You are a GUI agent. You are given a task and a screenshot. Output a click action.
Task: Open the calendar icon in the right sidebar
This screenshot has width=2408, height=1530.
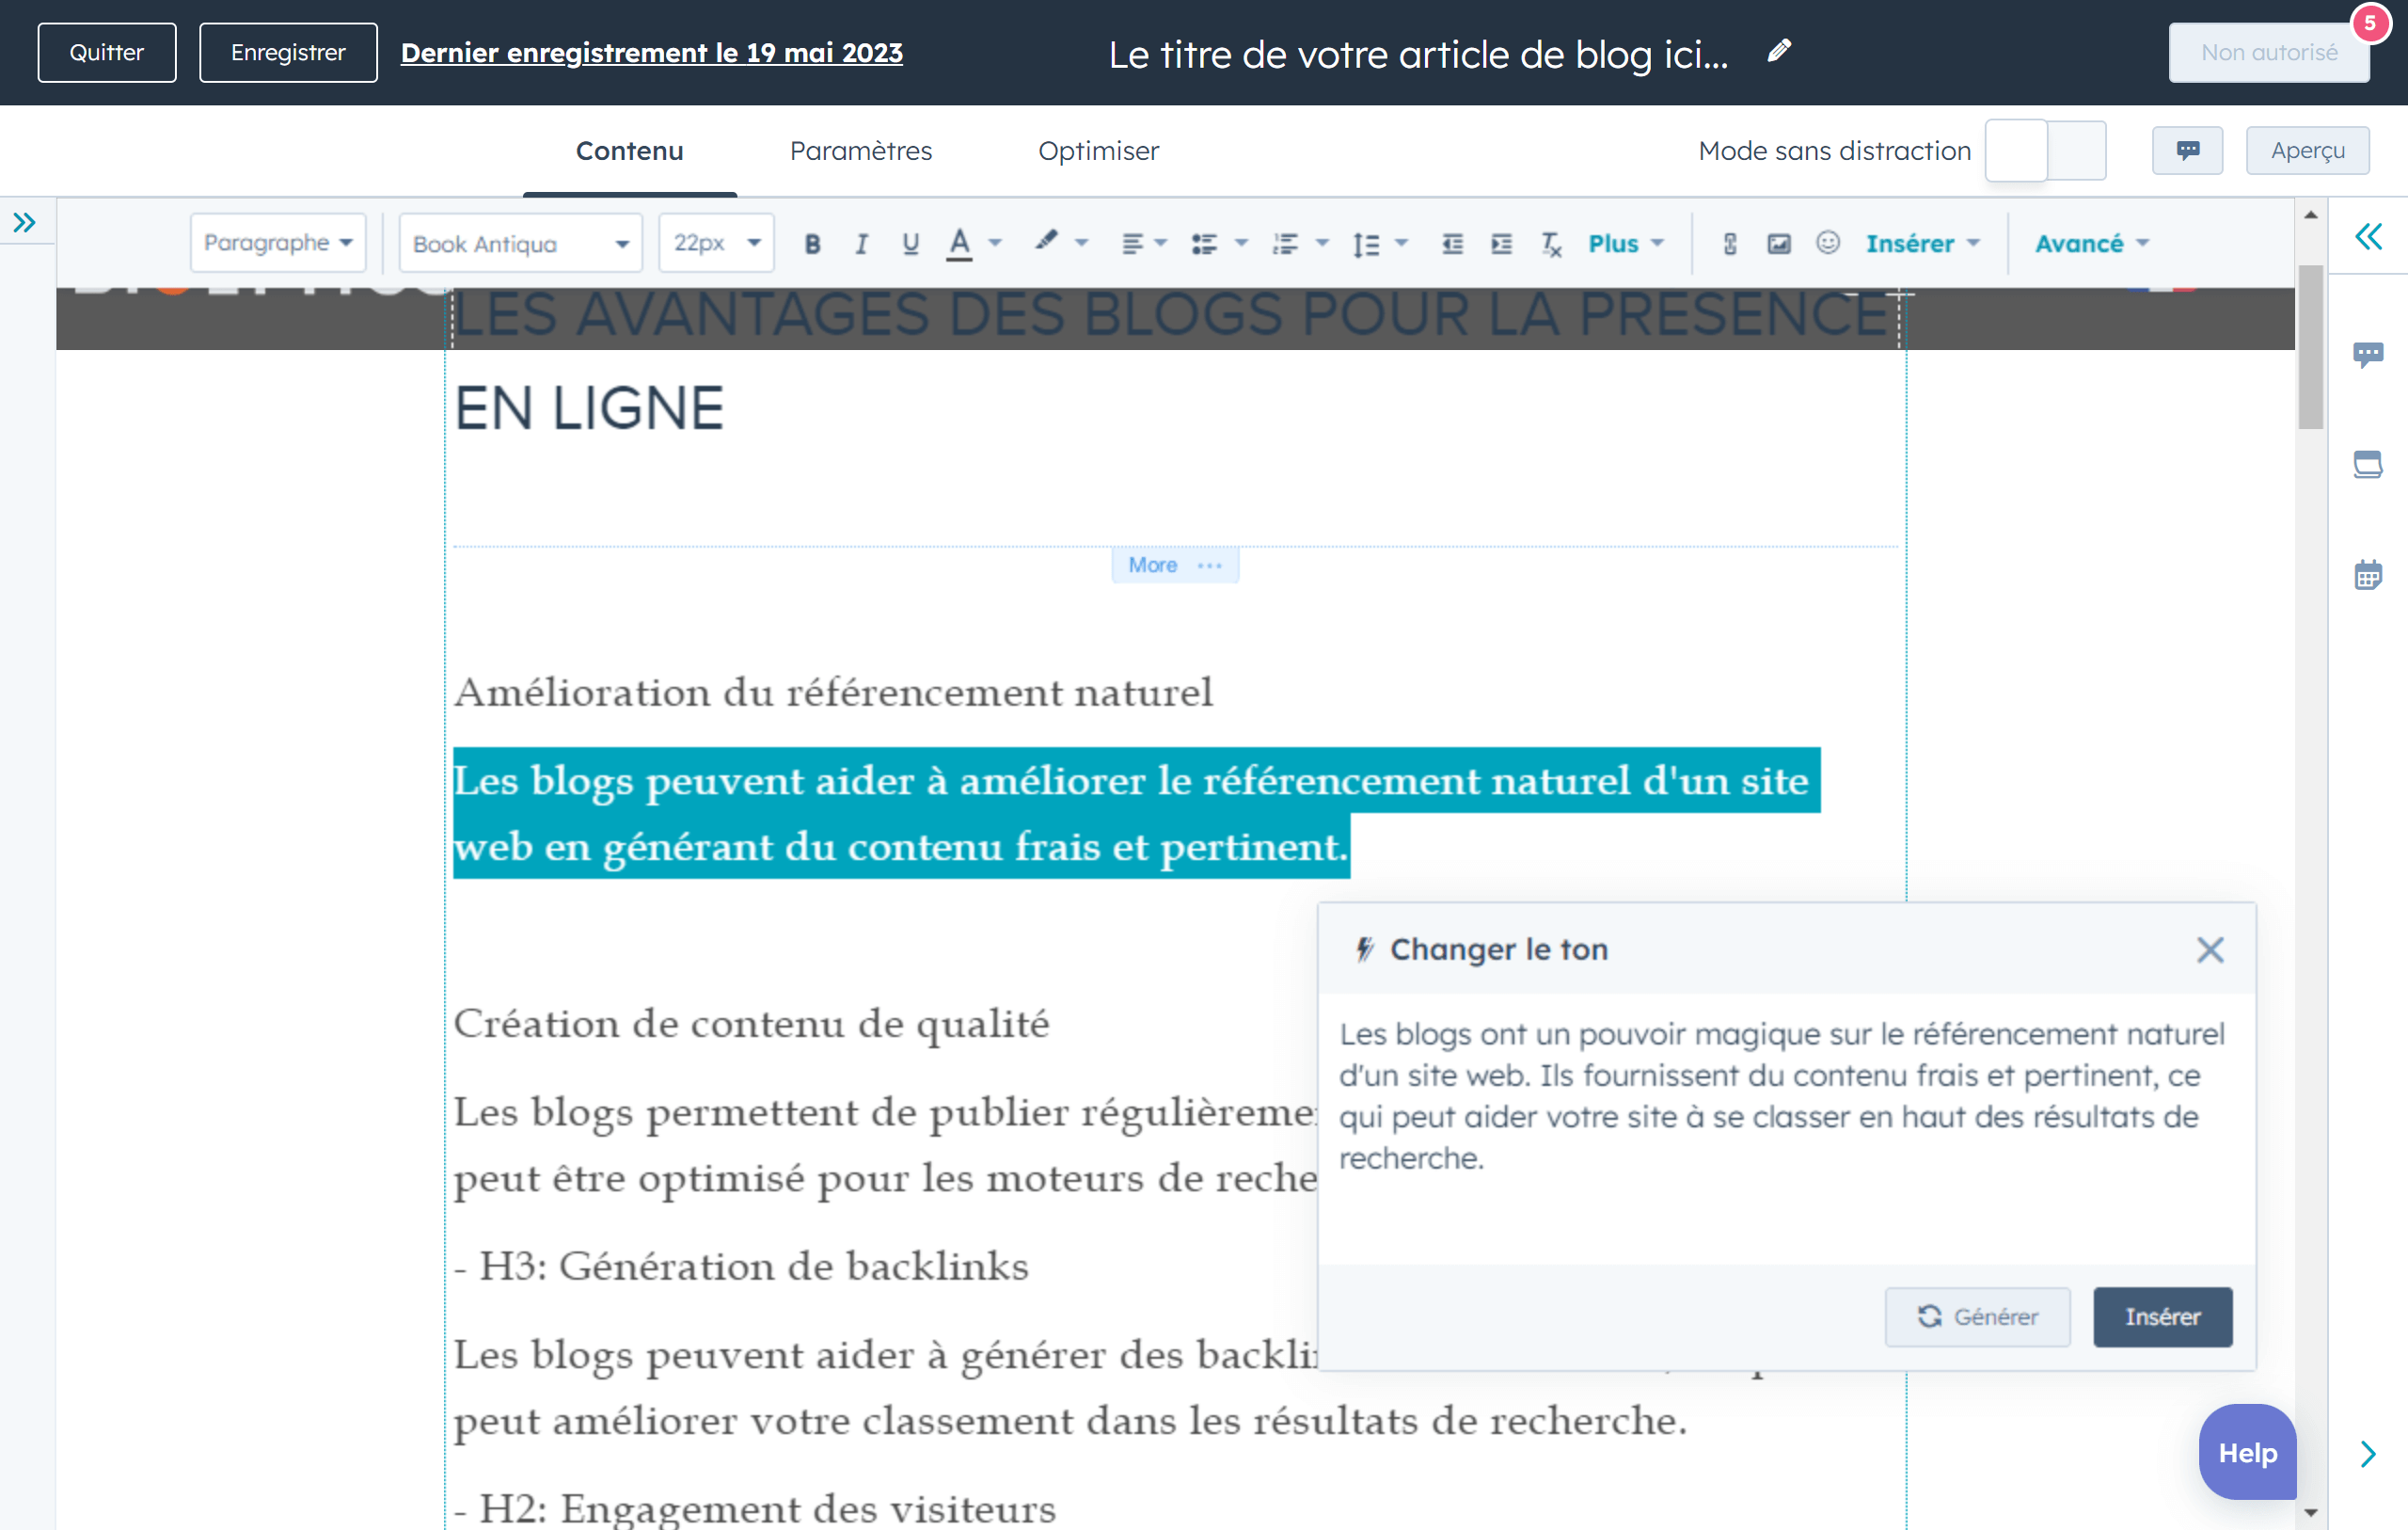[x=2368, y=575]
